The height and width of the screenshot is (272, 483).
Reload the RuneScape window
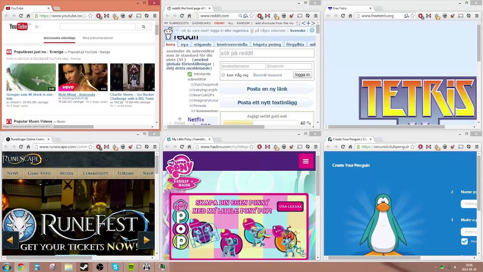tap(21, 147)
